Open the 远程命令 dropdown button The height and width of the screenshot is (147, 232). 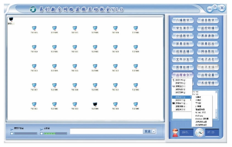click(183, 75)
